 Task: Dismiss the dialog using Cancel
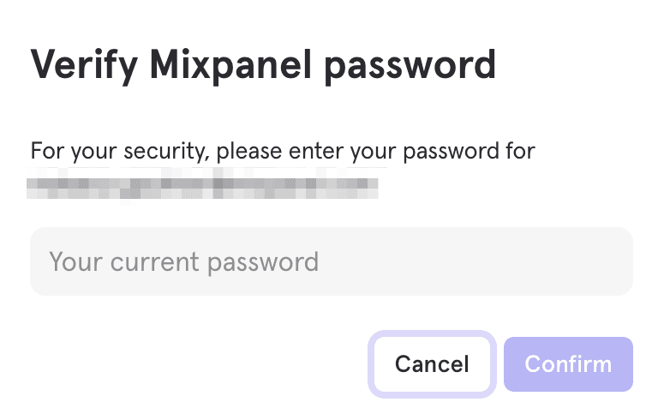click(432, 363)
